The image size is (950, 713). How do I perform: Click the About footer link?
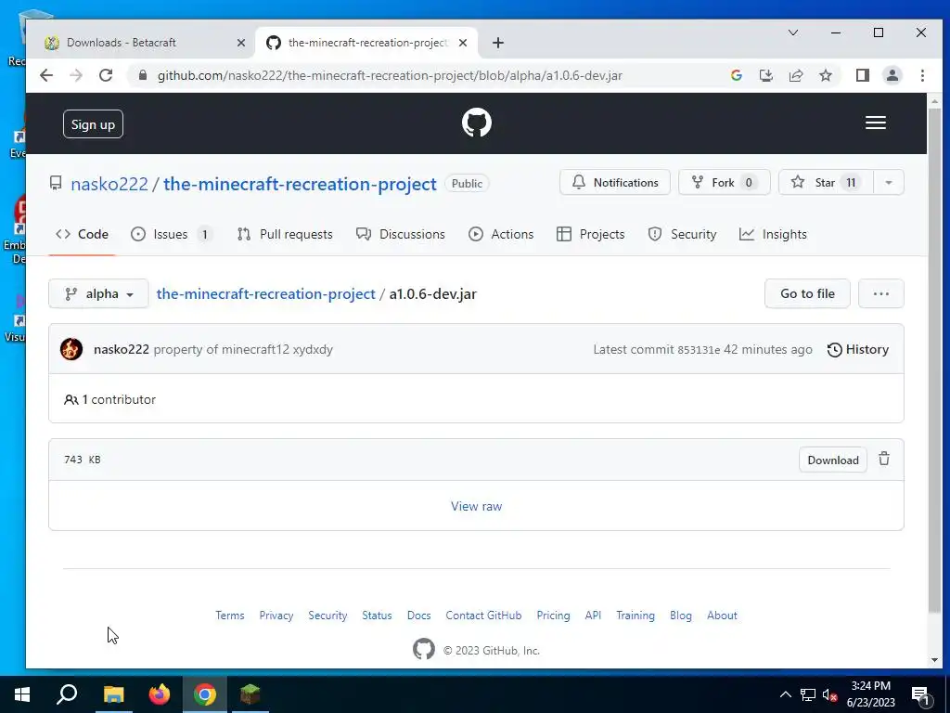pos(722,616)
